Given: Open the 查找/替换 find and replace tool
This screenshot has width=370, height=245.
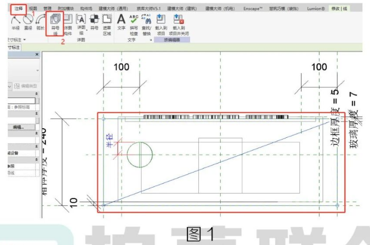Looking at the screenshot, I should [x=147, y=24].
